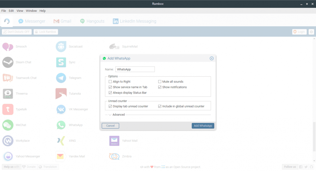Disable the Show notifications checkbox
316x171 pixels.
pos(160,87)
